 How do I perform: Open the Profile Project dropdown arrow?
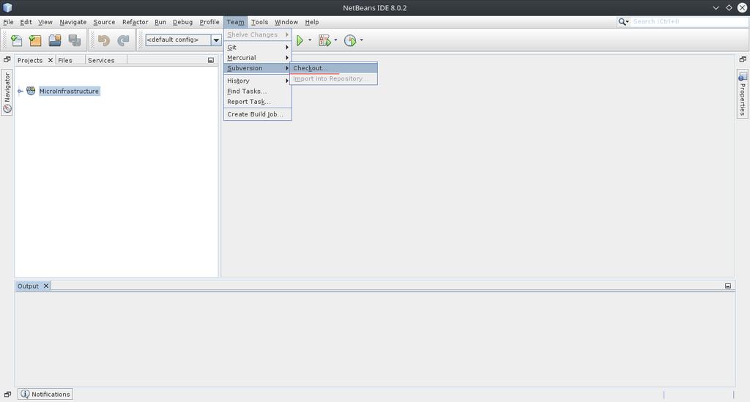coord(361,40)
